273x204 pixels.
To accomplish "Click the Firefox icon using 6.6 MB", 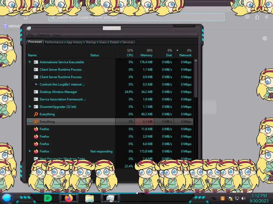I will 36,144.
